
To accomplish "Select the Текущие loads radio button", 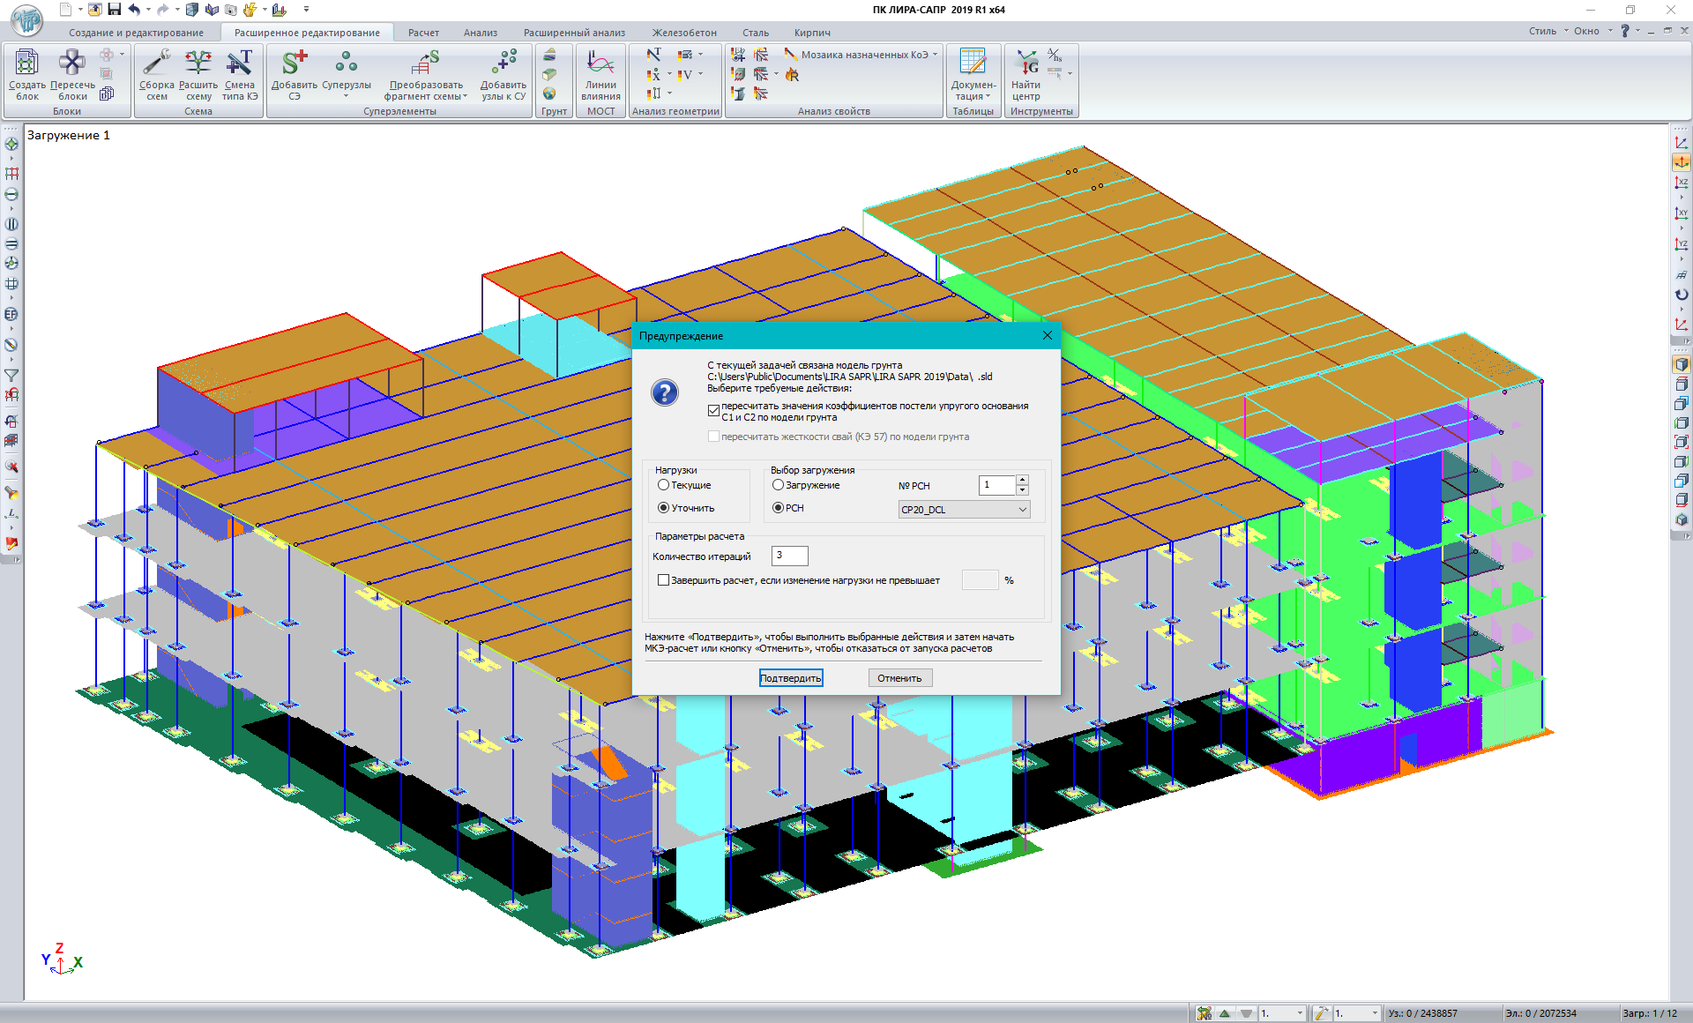I will pos(664,485).
